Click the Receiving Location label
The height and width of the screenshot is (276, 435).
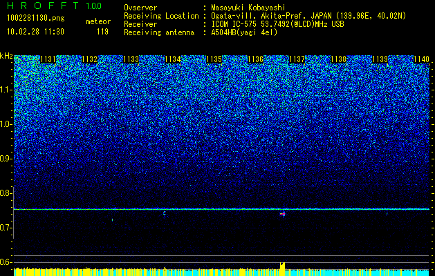point(161,16)
